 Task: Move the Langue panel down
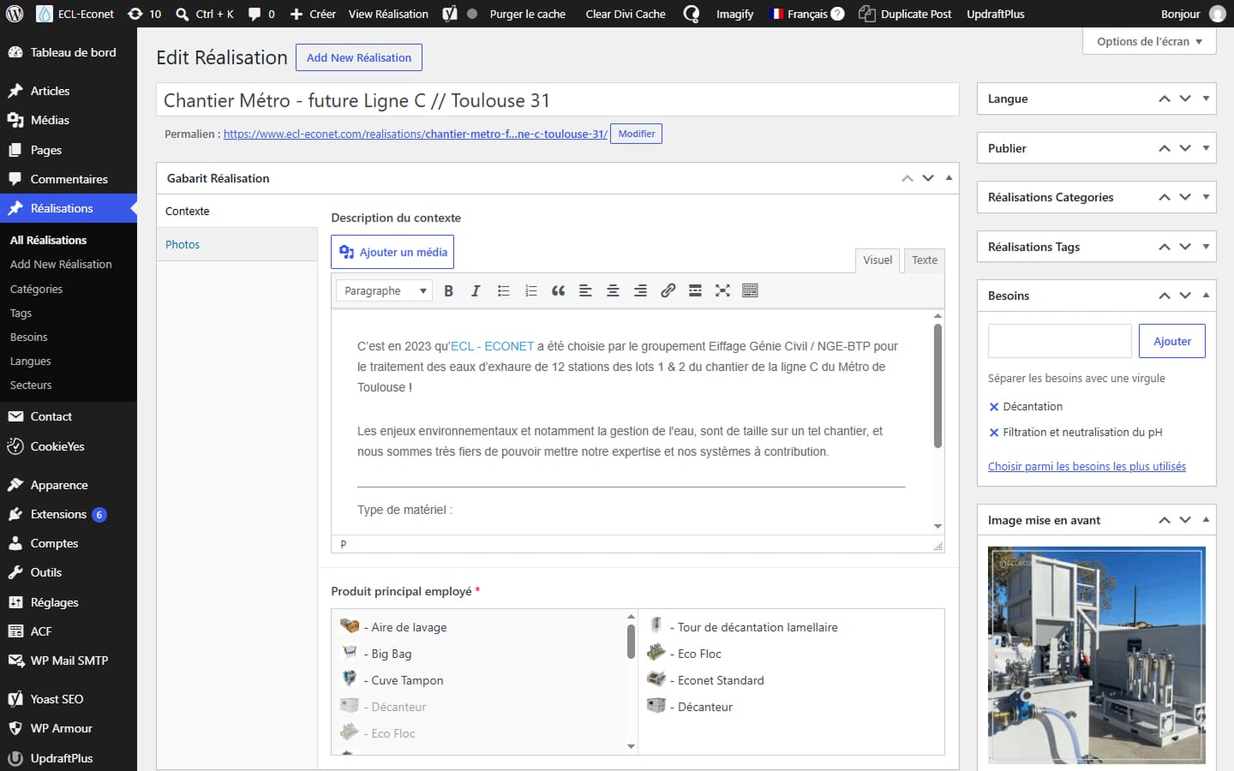1185,99
